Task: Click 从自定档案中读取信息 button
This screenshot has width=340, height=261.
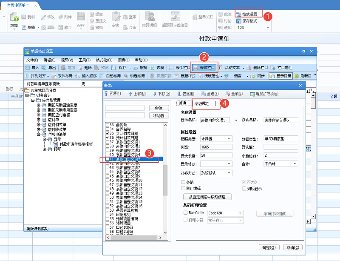Action: (x=207, y=197)
